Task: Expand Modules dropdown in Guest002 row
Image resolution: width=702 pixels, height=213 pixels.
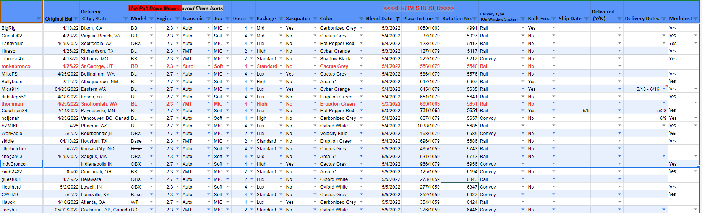Action: pyautogui.click(x=696, y=35)
